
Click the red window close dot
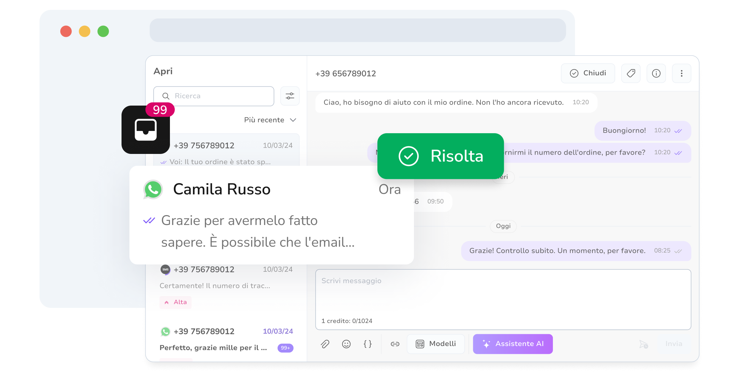click(66, 31)
